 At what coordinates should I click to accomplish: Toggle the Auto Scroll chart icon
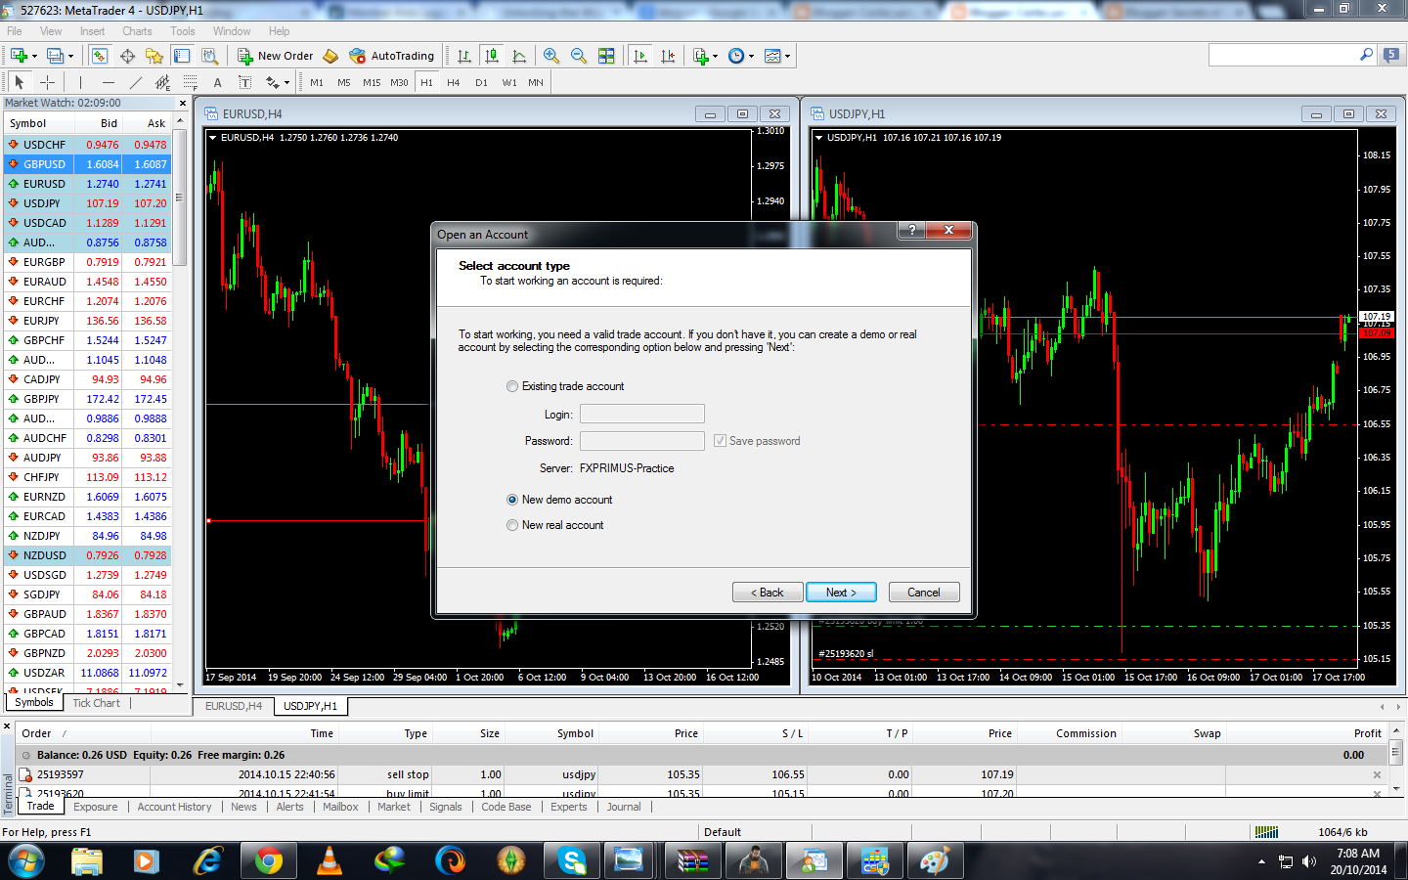(x=640, y=56)
